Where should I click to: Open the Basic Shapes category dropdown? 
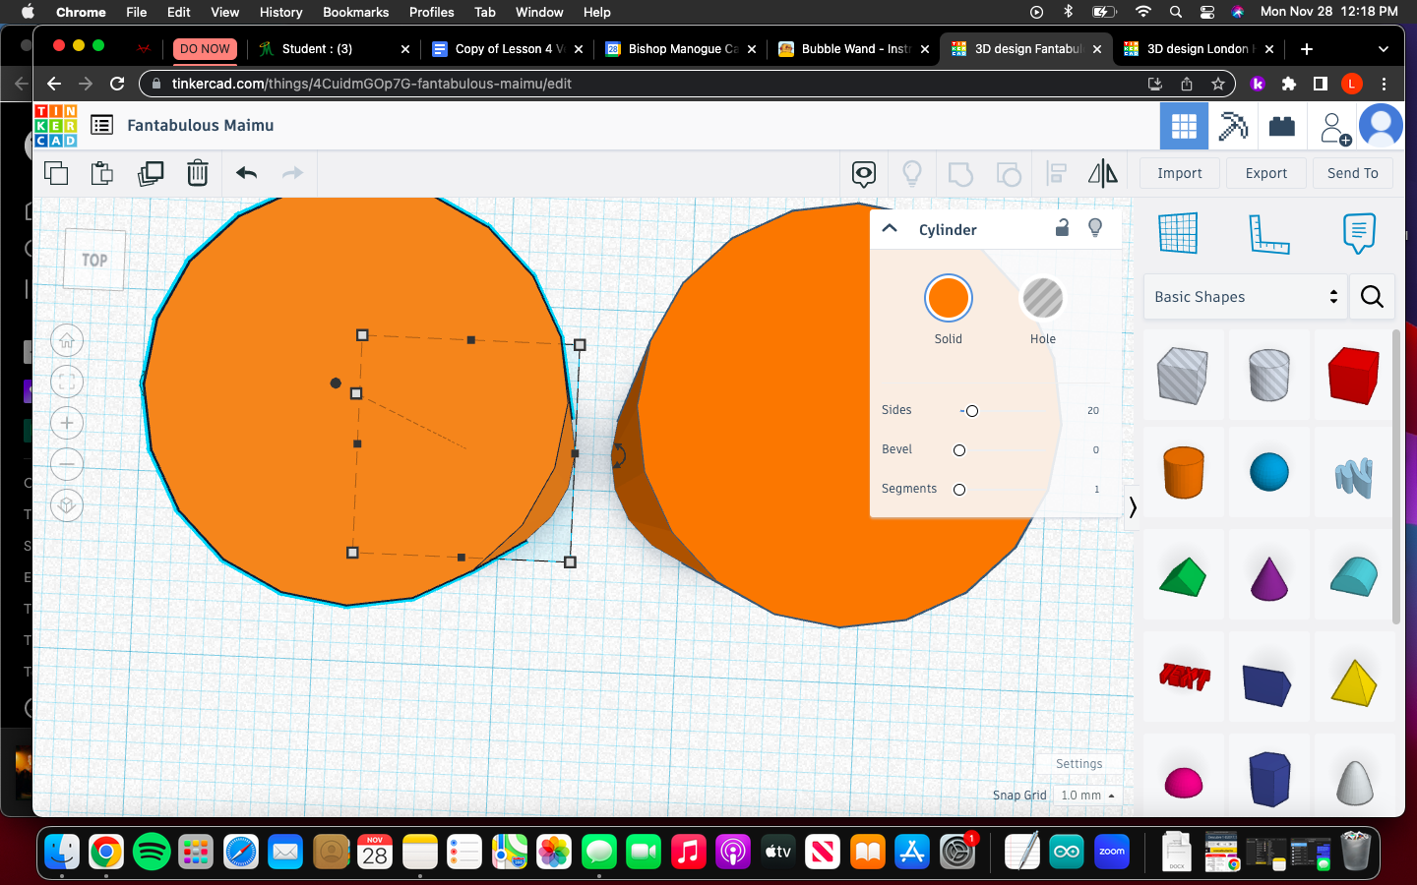point(1246,297)
